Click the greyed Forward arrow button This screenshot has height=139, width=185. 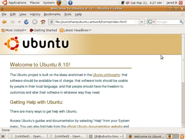12,22
